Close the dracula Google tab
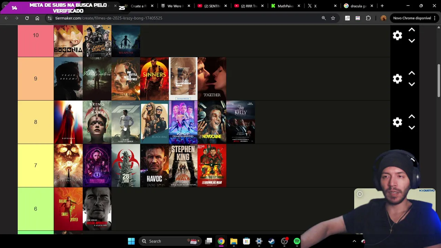 pos(372,6)
